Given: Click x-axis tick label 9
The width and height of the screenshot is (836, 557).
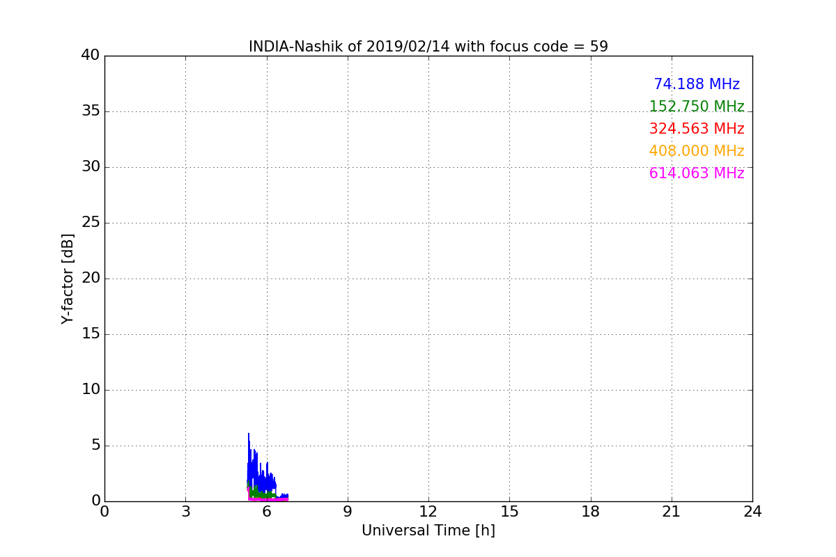Looking at the screenshot, I should 348,512.
